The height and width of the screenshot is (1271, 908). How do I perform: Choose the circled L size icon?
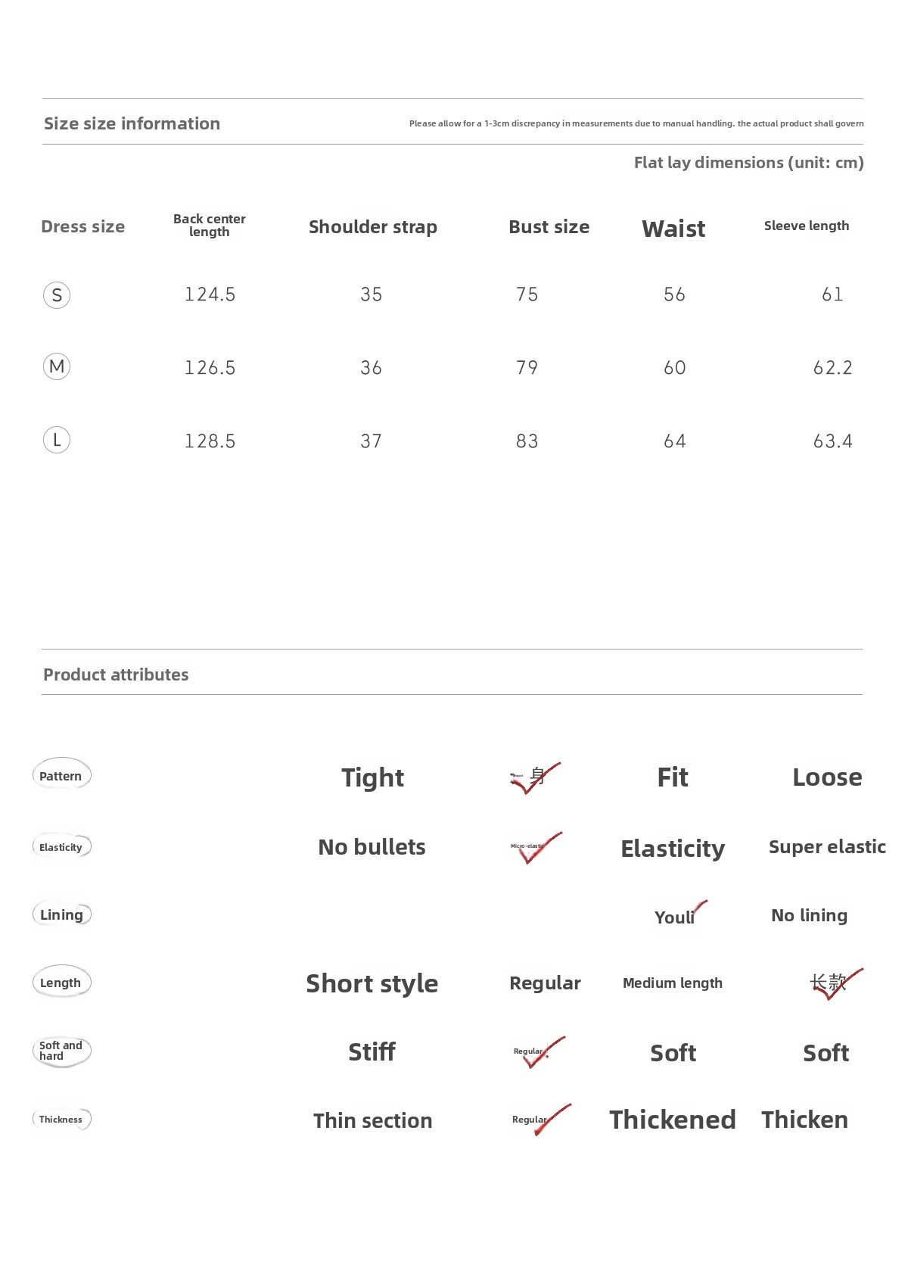(57, 440)
